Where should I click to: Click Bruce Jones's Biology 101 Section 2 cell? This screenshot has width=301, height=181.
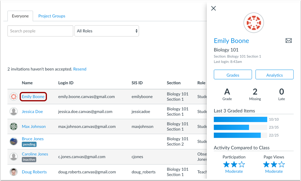[x=177, y=141]
